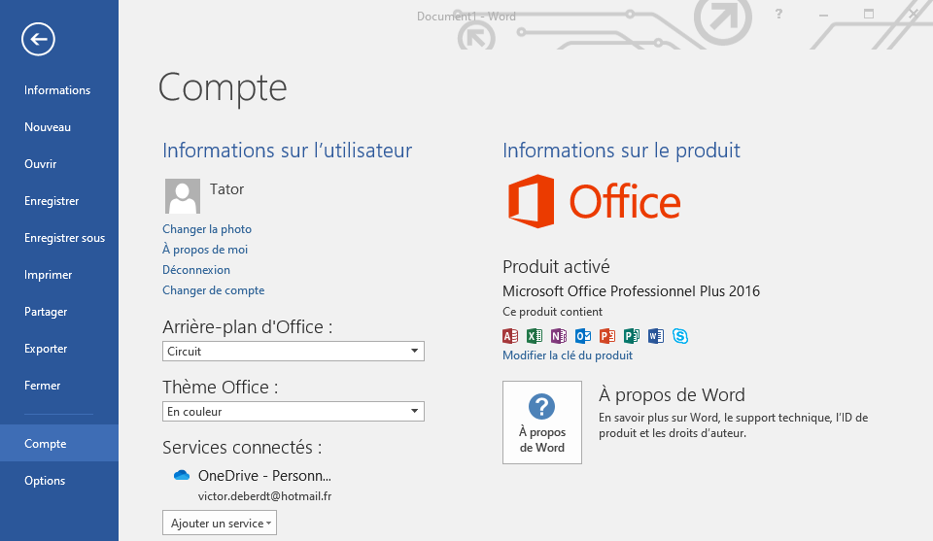This screenshot has height=541, width=933.
Task: Click the Produit activé text
Action: point(556,266)
